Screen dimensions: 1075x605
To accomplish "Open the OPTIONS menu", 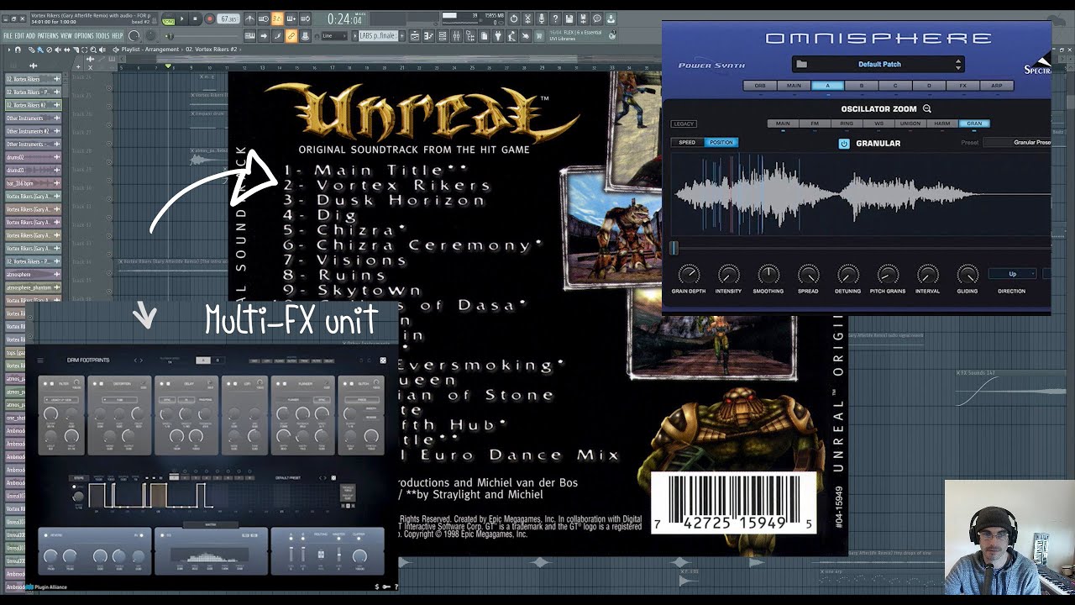I will 84,35.
